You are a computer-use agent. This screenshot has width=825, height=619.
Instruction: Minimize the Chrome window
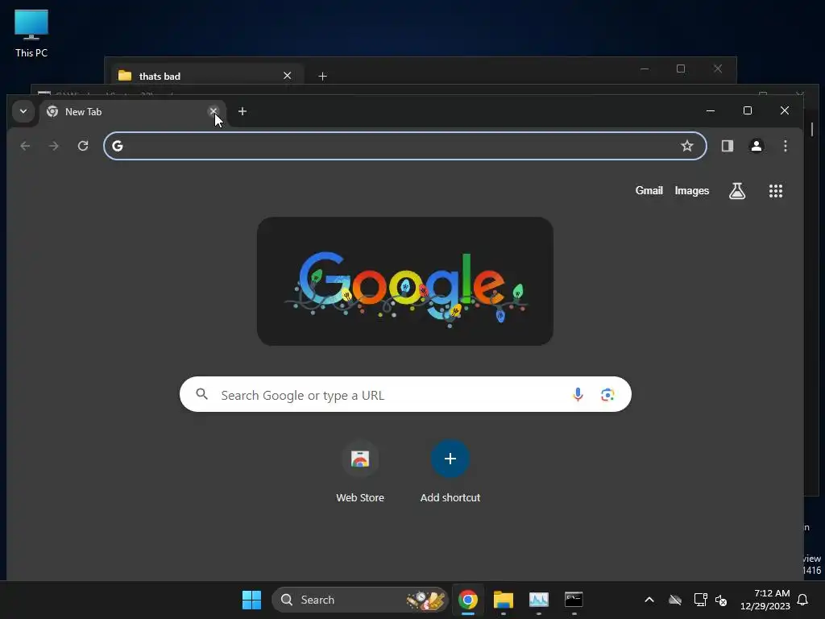(711, 110)
